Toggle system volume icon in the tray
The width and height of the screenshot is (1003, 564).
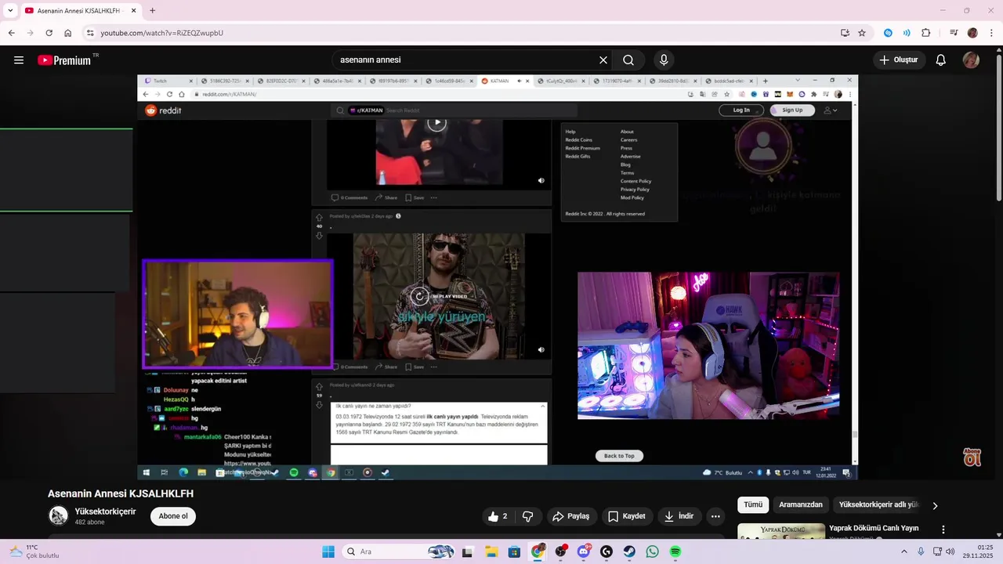tap(950, 551)
